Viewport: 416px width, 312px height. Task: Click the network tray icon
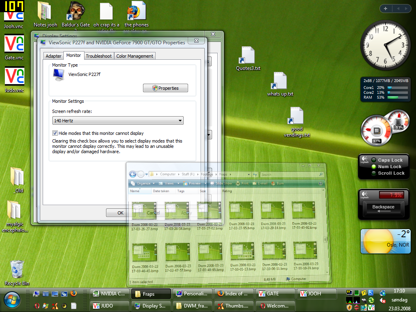point(382,292)
